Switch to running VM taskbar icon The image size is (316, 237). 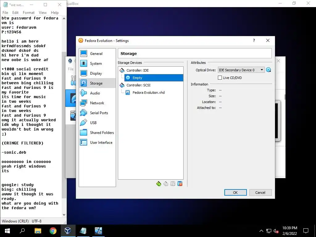98,231
